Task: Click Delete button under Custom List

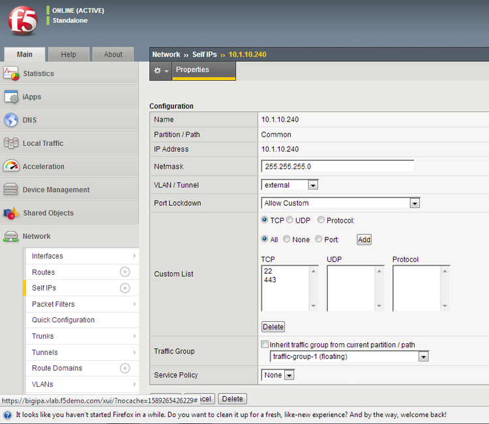Action: (x=273, y=327)
